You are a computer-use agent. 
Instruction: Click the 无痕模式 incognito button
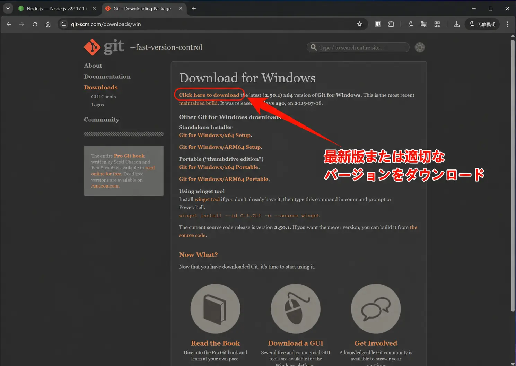[482, 24]
